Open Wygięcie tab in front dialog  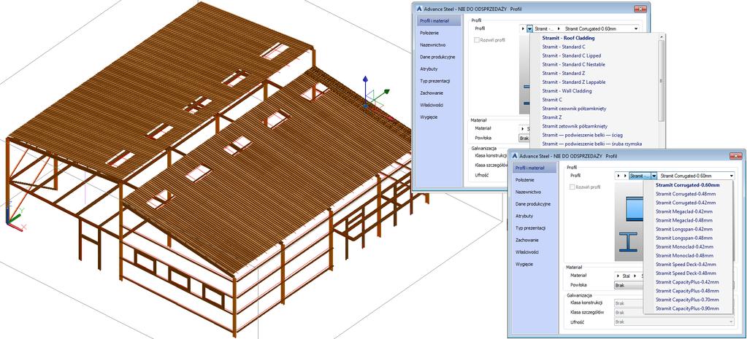pos(524,264)
